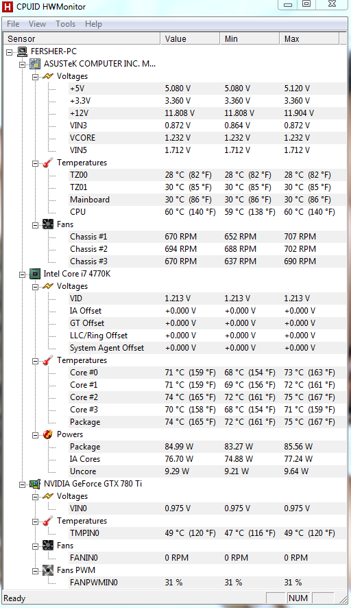The image size is (351, 608).
Task: Collapse the FERSHER-PC root node
Action: [x=10, y=52]
